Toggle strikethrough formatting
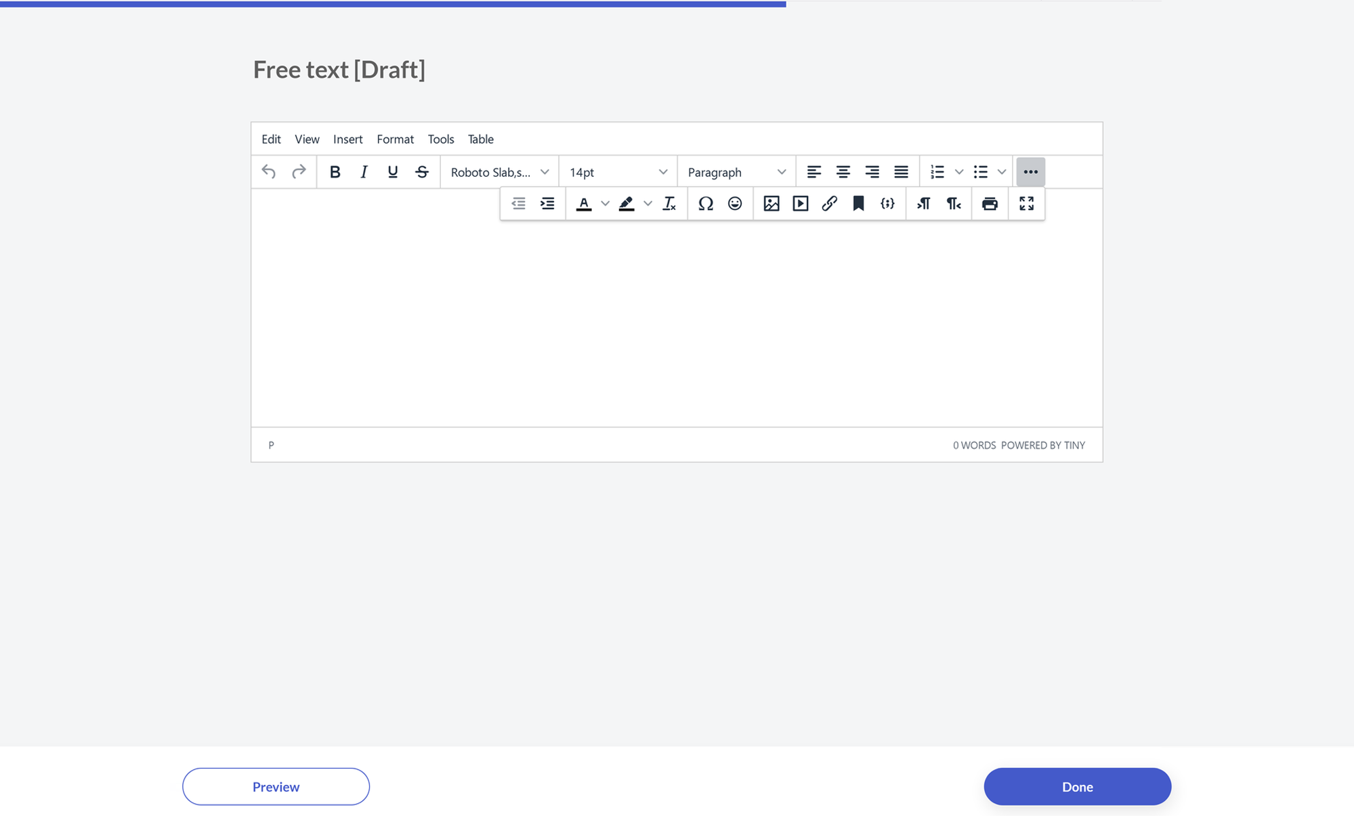Image resolution: width=1354 pixels, height=816 pixels. point(422,172)
